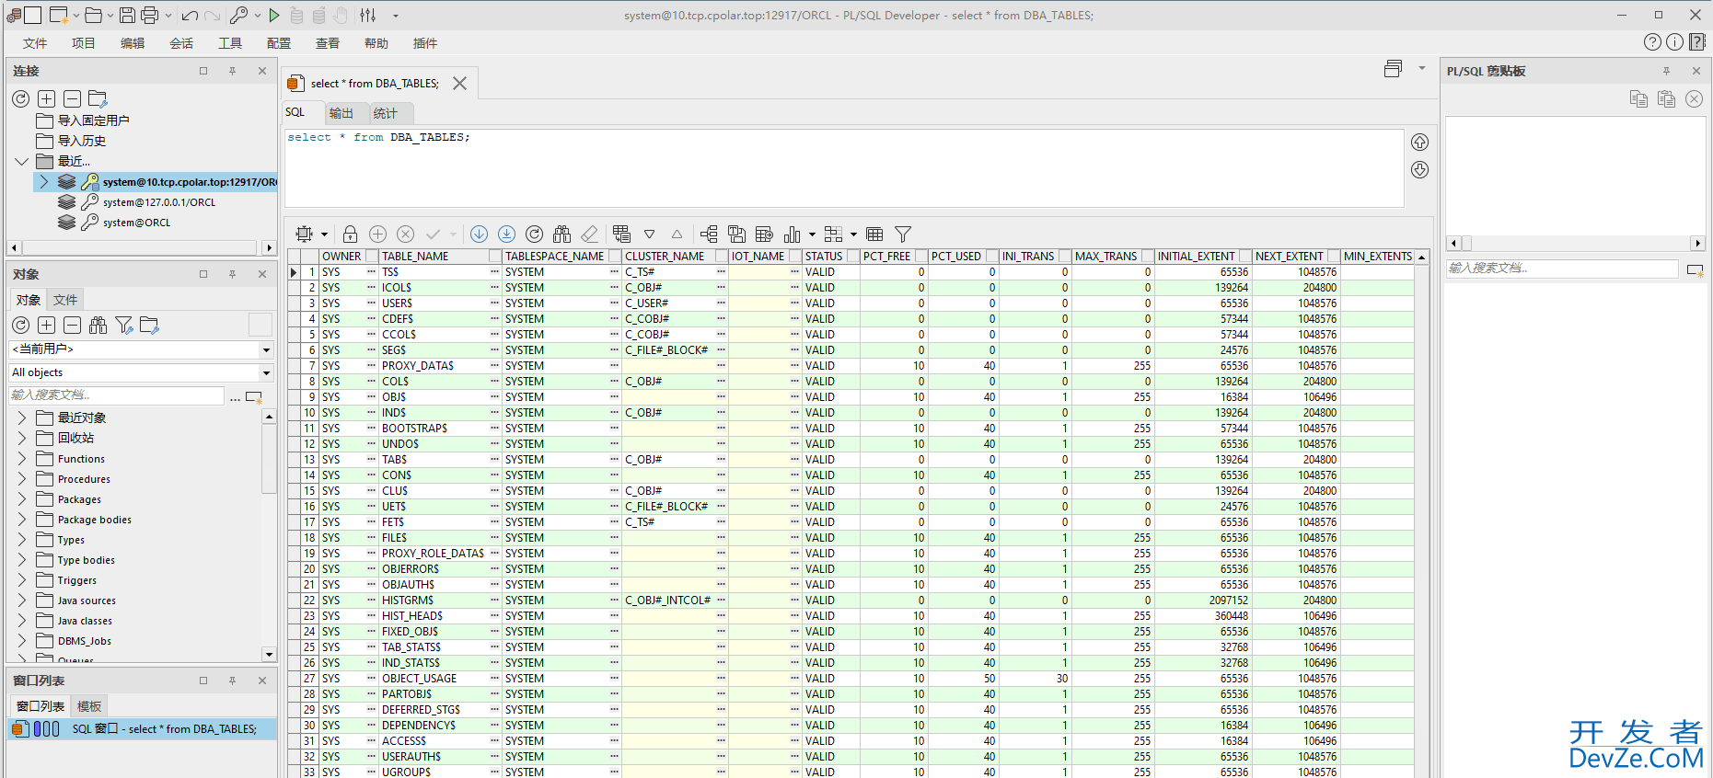Open the All objects filter dropdown

(266, 372)
